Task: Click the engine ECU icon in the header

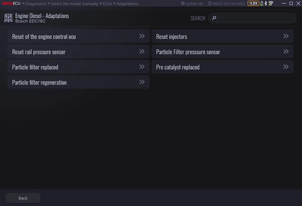Action: (x=8, y=18)
